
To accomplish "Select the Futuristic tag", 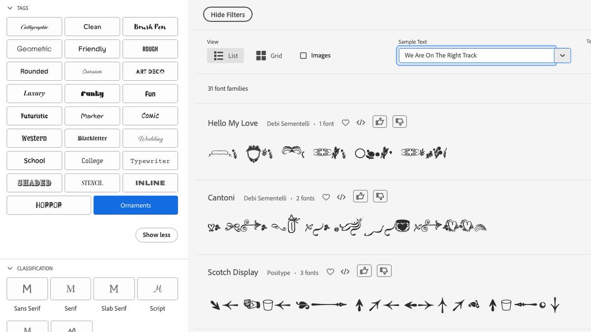I will (34, 116).
